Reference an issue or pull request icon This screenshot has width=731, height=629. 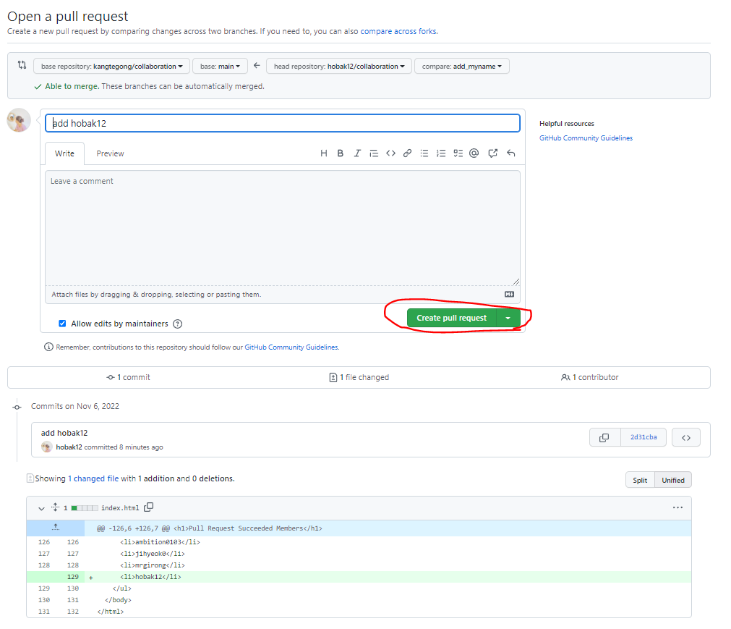tap(493, 153)
